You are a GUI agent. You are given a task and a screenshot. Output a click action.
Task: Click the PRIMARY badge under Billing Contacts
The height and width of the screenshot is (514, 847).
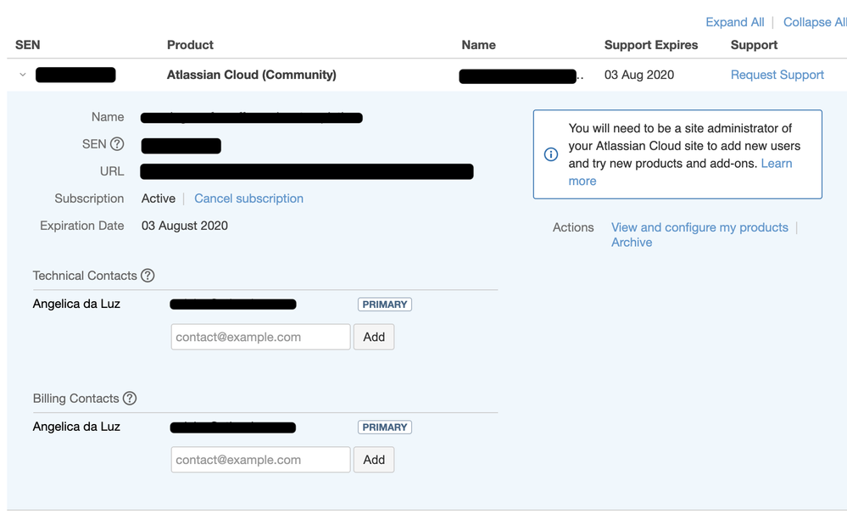point(384,427)
